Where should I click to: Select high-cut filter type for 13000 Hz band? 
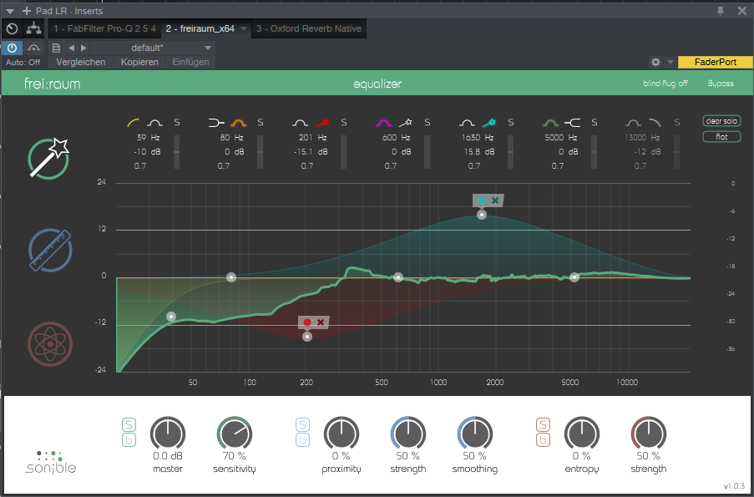tap(655, 123)
